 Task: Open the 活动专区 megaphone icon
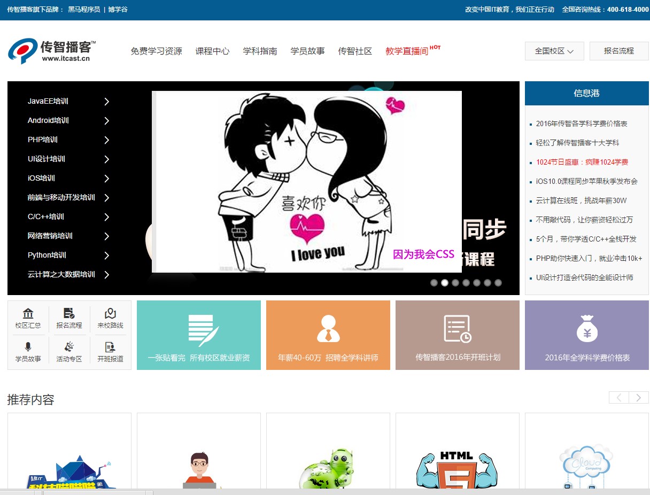69,347
